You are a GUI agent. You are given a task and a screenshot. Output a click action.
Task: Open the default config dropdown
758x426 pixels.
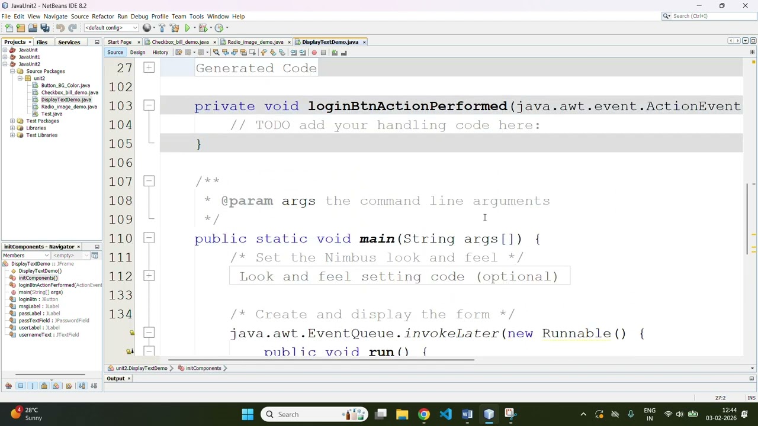point(111,28)
